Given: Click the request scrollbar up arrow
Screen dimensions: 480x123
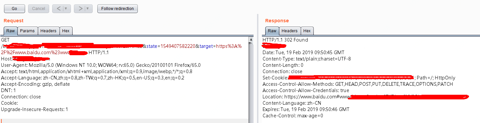Looking at the screenshot, I should tap(251, 40).
